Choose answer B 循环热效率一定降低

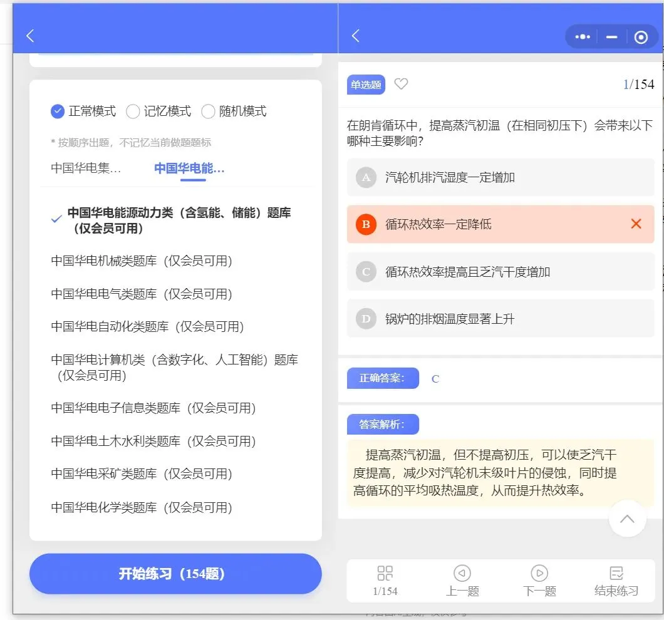[501, 224]
